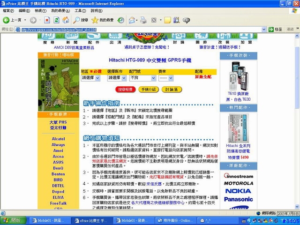
Task: Click the Hitachi battery product image
Action: 238,128
